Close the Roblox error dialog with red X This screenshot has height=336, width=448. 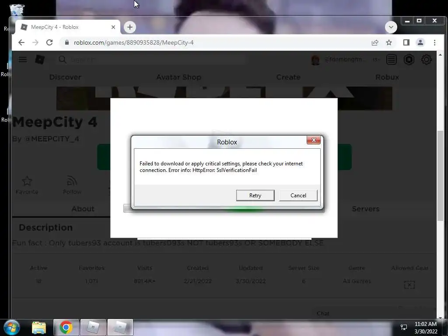click(313, 140)
